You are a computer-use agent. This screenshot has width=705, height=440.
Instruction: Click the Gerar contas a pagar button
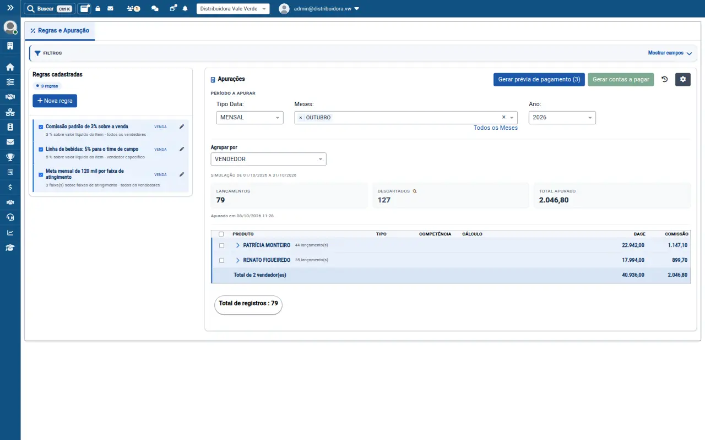click(x=621, y=79)
